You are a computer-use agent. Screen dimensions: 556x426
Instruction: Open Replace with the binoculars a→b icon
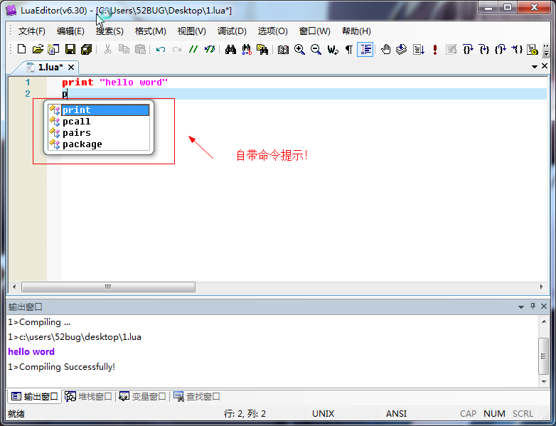coord(247,49)
